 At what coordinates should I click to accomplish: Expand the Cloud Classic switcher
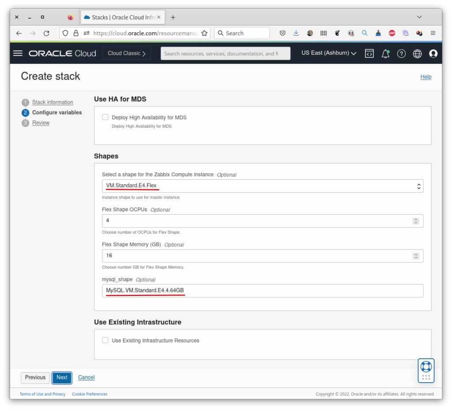pos(126,53)
